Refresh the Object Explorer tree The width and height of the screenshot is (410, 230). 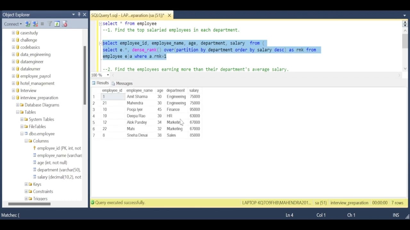pyautogui.click(x=57, y=24)
